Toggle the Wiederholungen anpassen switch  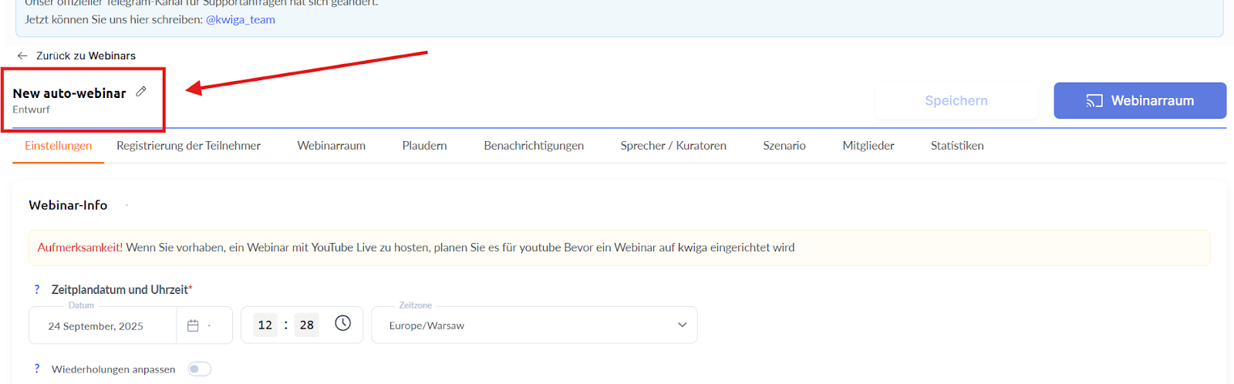pyautogui.click(x=199, y=369)
